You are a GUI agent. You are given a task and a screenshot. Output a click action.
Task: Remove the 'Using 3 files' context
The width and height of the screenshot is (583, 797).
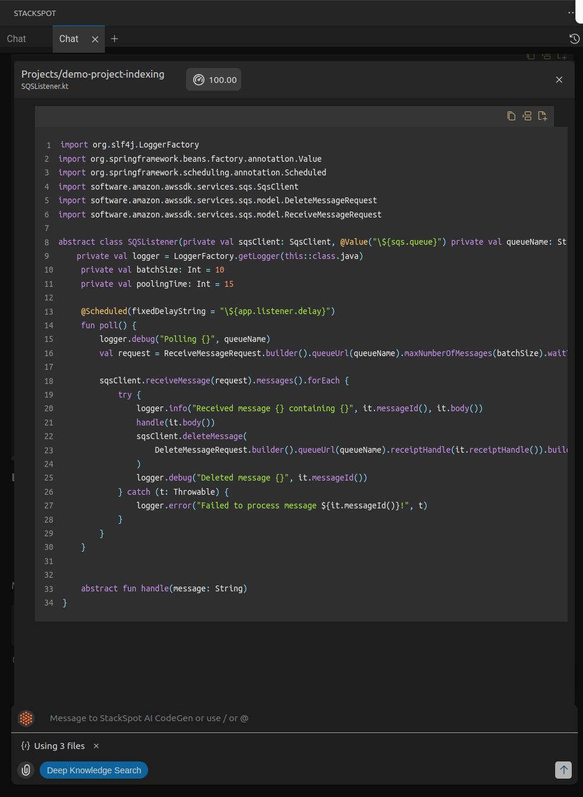click(x=97, y=746)
